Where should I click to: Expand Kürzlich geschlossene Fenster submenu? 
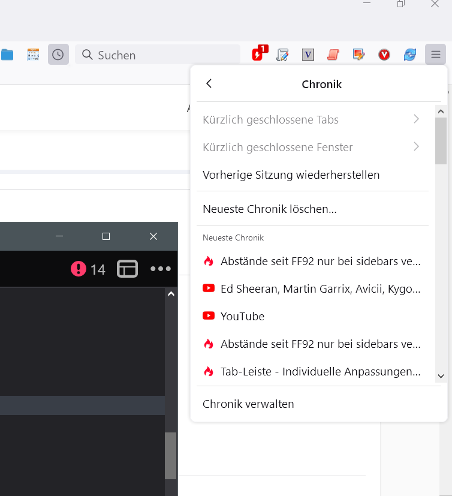coord(312,148)
